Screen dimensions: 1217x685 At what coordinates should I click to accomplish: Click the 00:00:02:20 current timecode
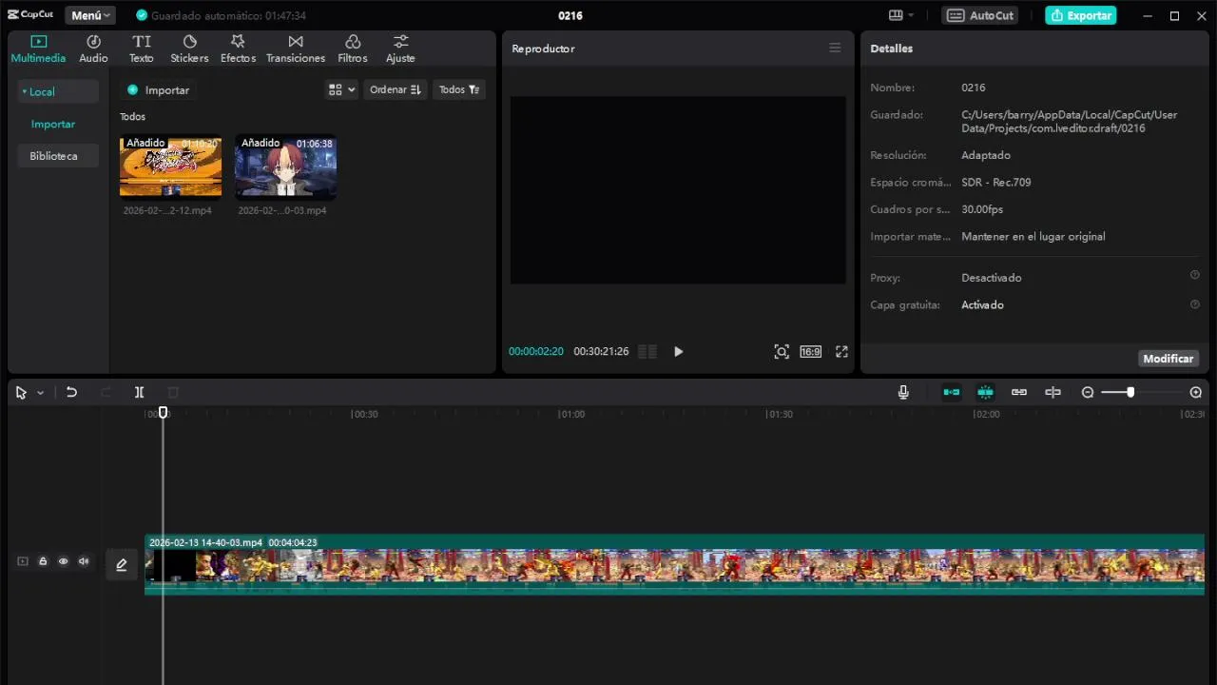(x=535, y=351)
